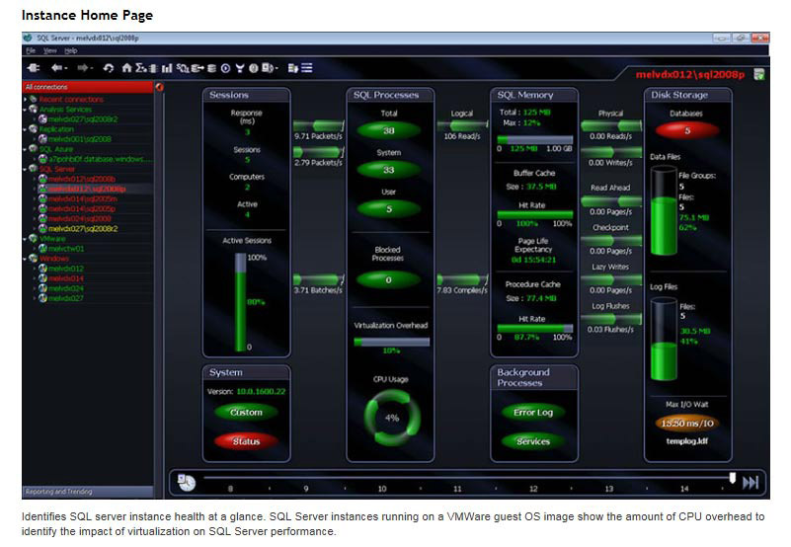791x547 pixels.
Task: Click the Blocked Processes 0 button
Action: pyautogui.click(x=388, y=279)
